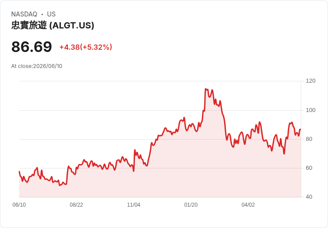Click the 100 price axis label
328x228 pixels.
(x=311, y=110)
